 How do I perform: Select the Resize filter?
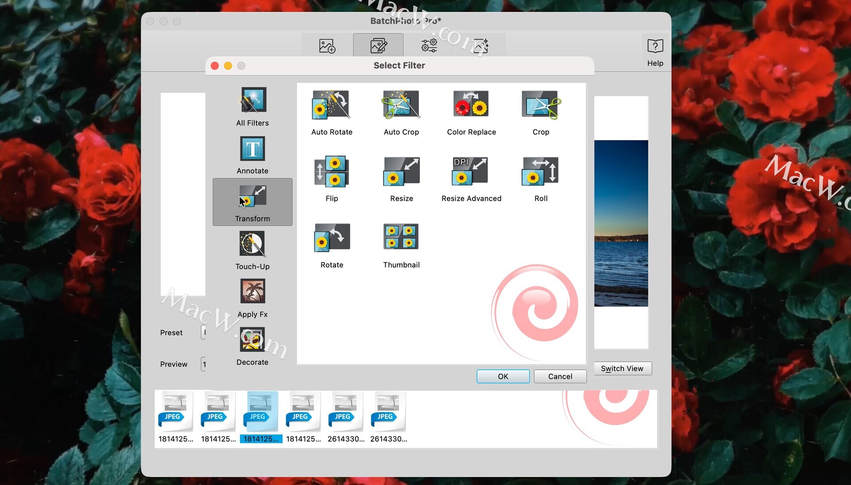tap(401, 172)
